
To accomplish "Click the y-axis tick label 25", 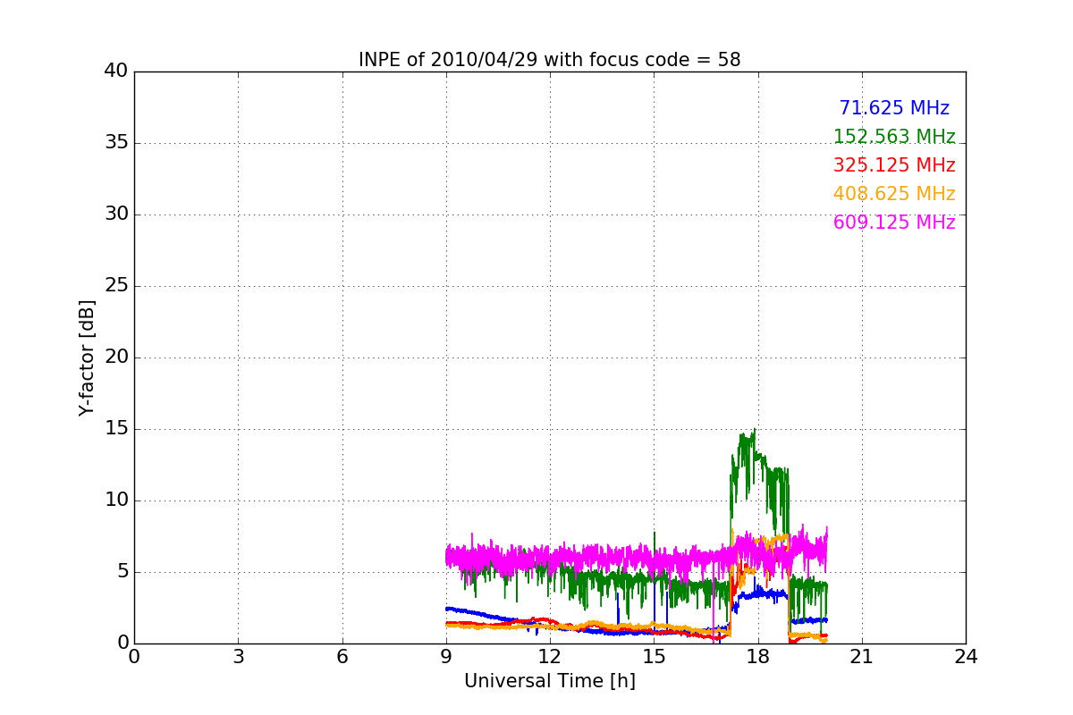I will click(x=116, y=286).
